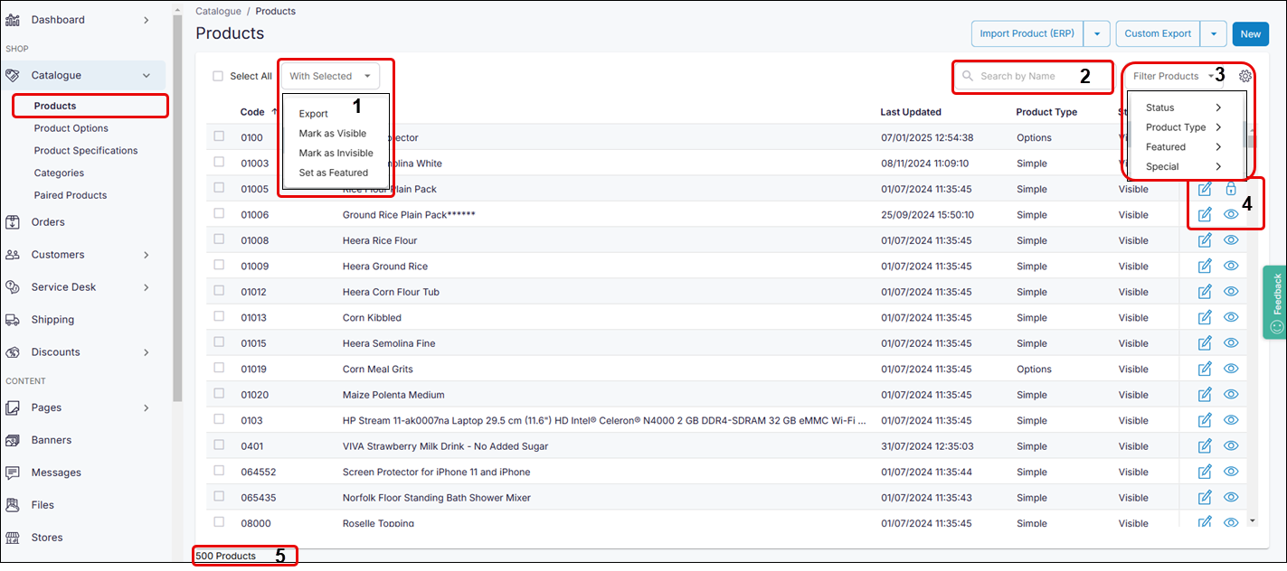Open Messages from the sidebar
Image resolution: width=1287 pixels, height=571 pixels.
pyautogui.click(x=57, y=472)
